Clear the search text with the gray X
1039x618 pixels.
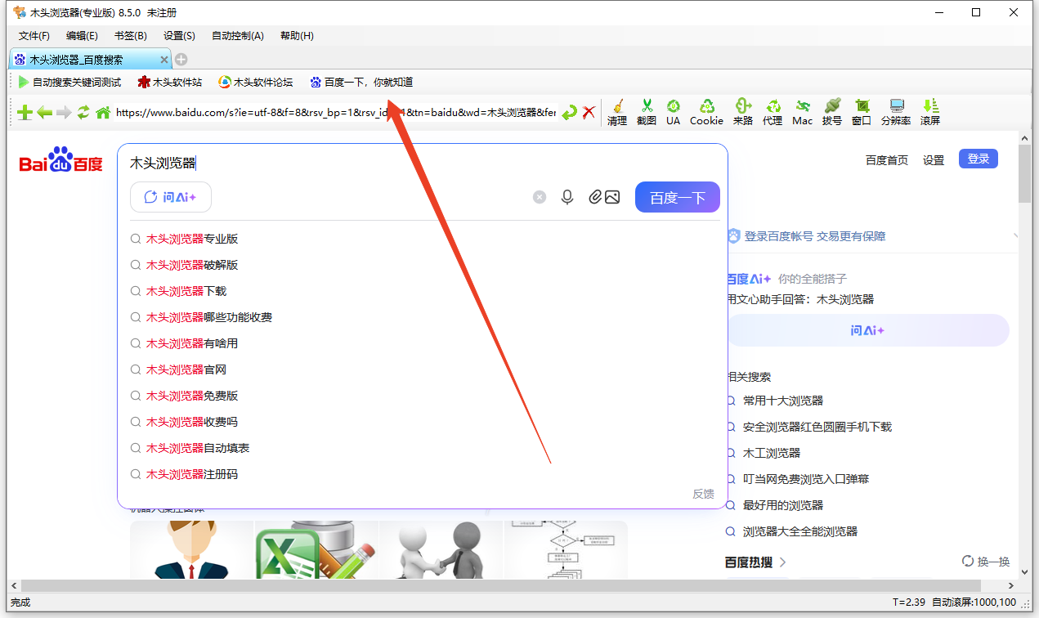tap(540, 197)
